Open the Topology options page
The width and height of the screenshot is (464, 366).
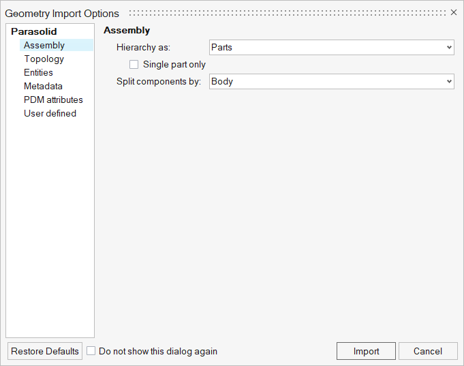pyautogui.click(x=44, y=59)
